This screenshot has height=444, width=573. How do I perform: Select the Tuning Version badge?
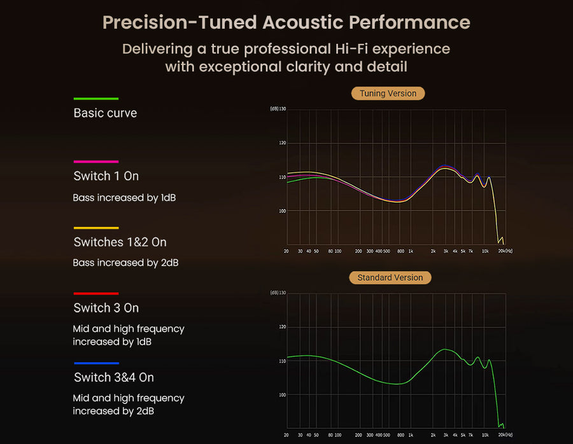click(388, 94)
